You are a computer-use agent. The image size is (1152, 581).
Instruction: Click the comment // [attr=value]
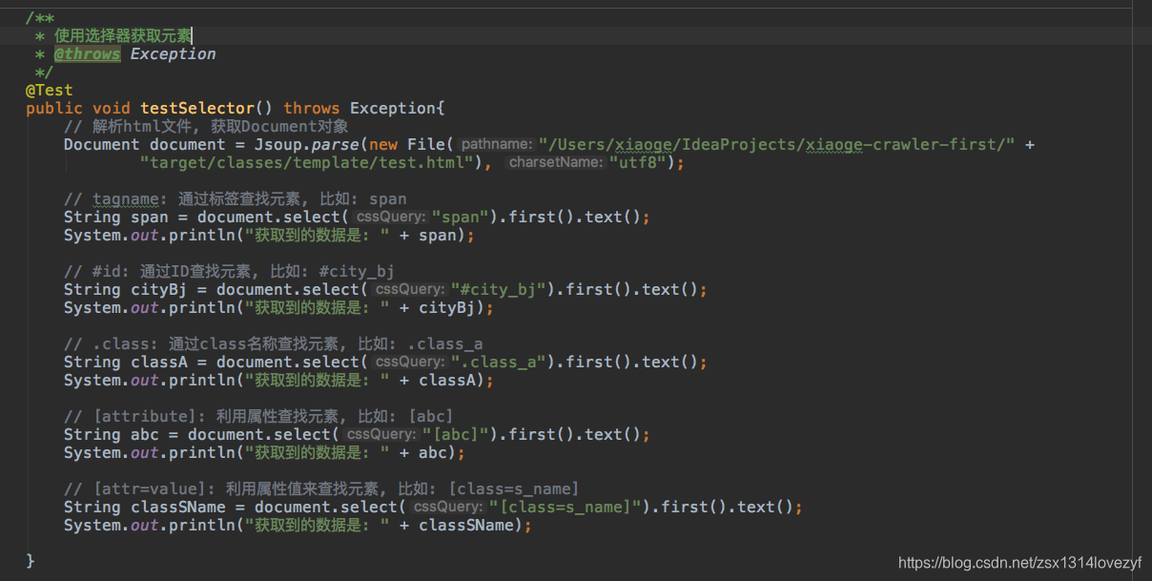pos(320,488)
